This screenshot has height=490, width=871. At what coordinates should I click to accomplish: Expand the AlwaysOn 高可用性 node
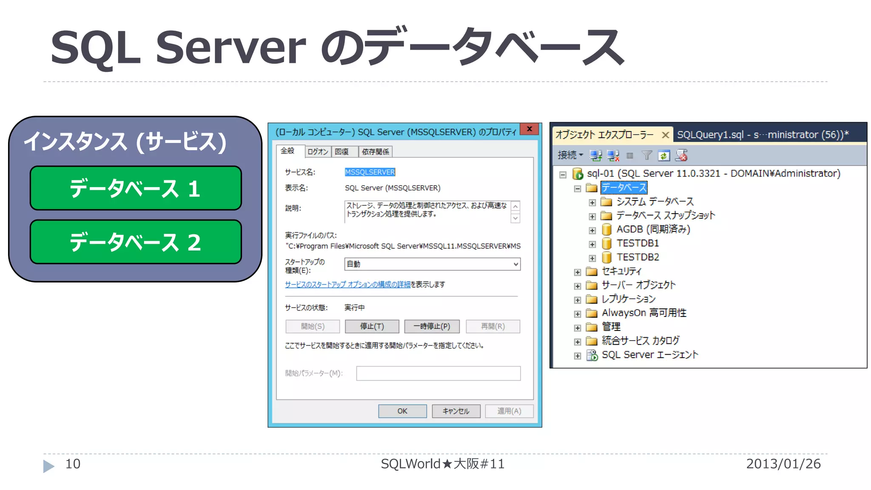coord(578,314)
